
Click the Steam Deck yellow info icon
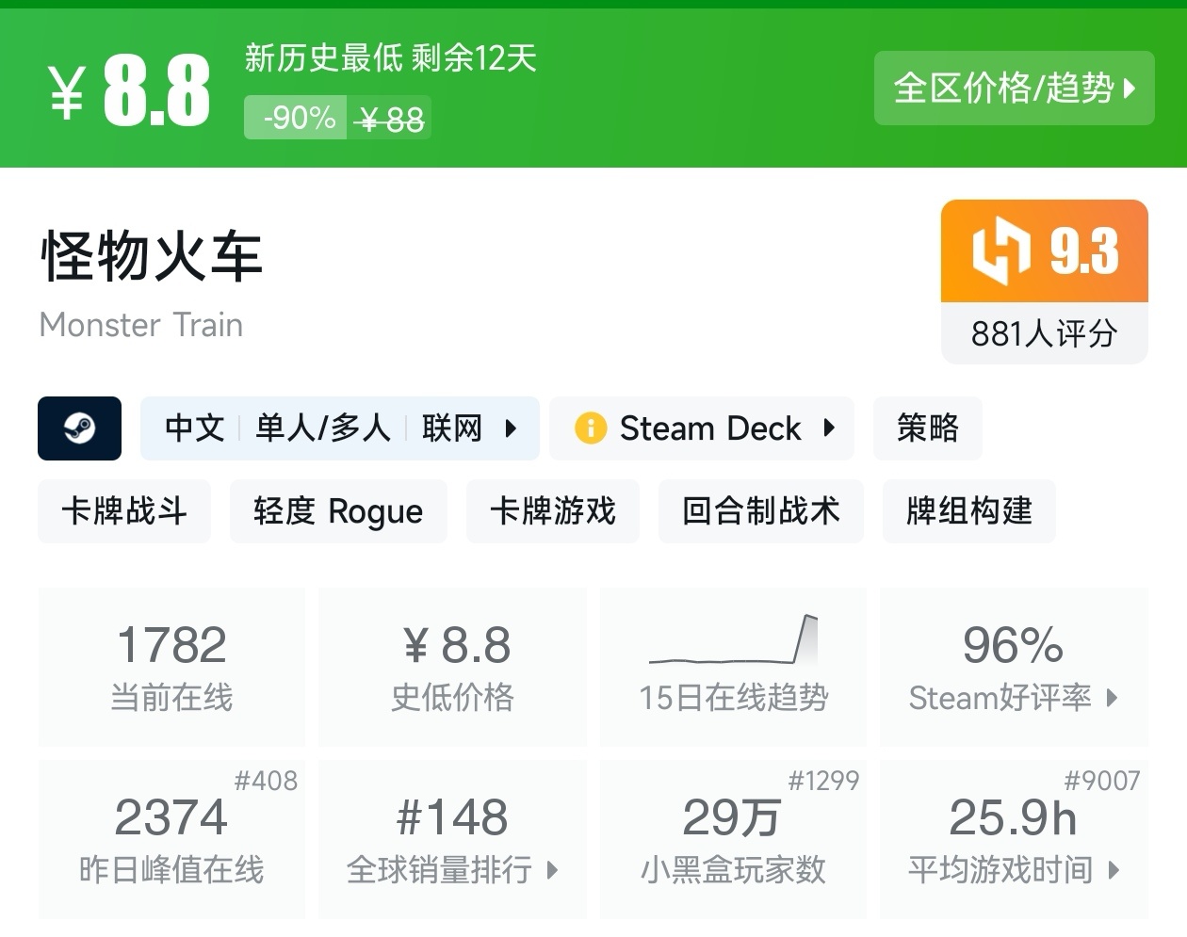[591, 428]
